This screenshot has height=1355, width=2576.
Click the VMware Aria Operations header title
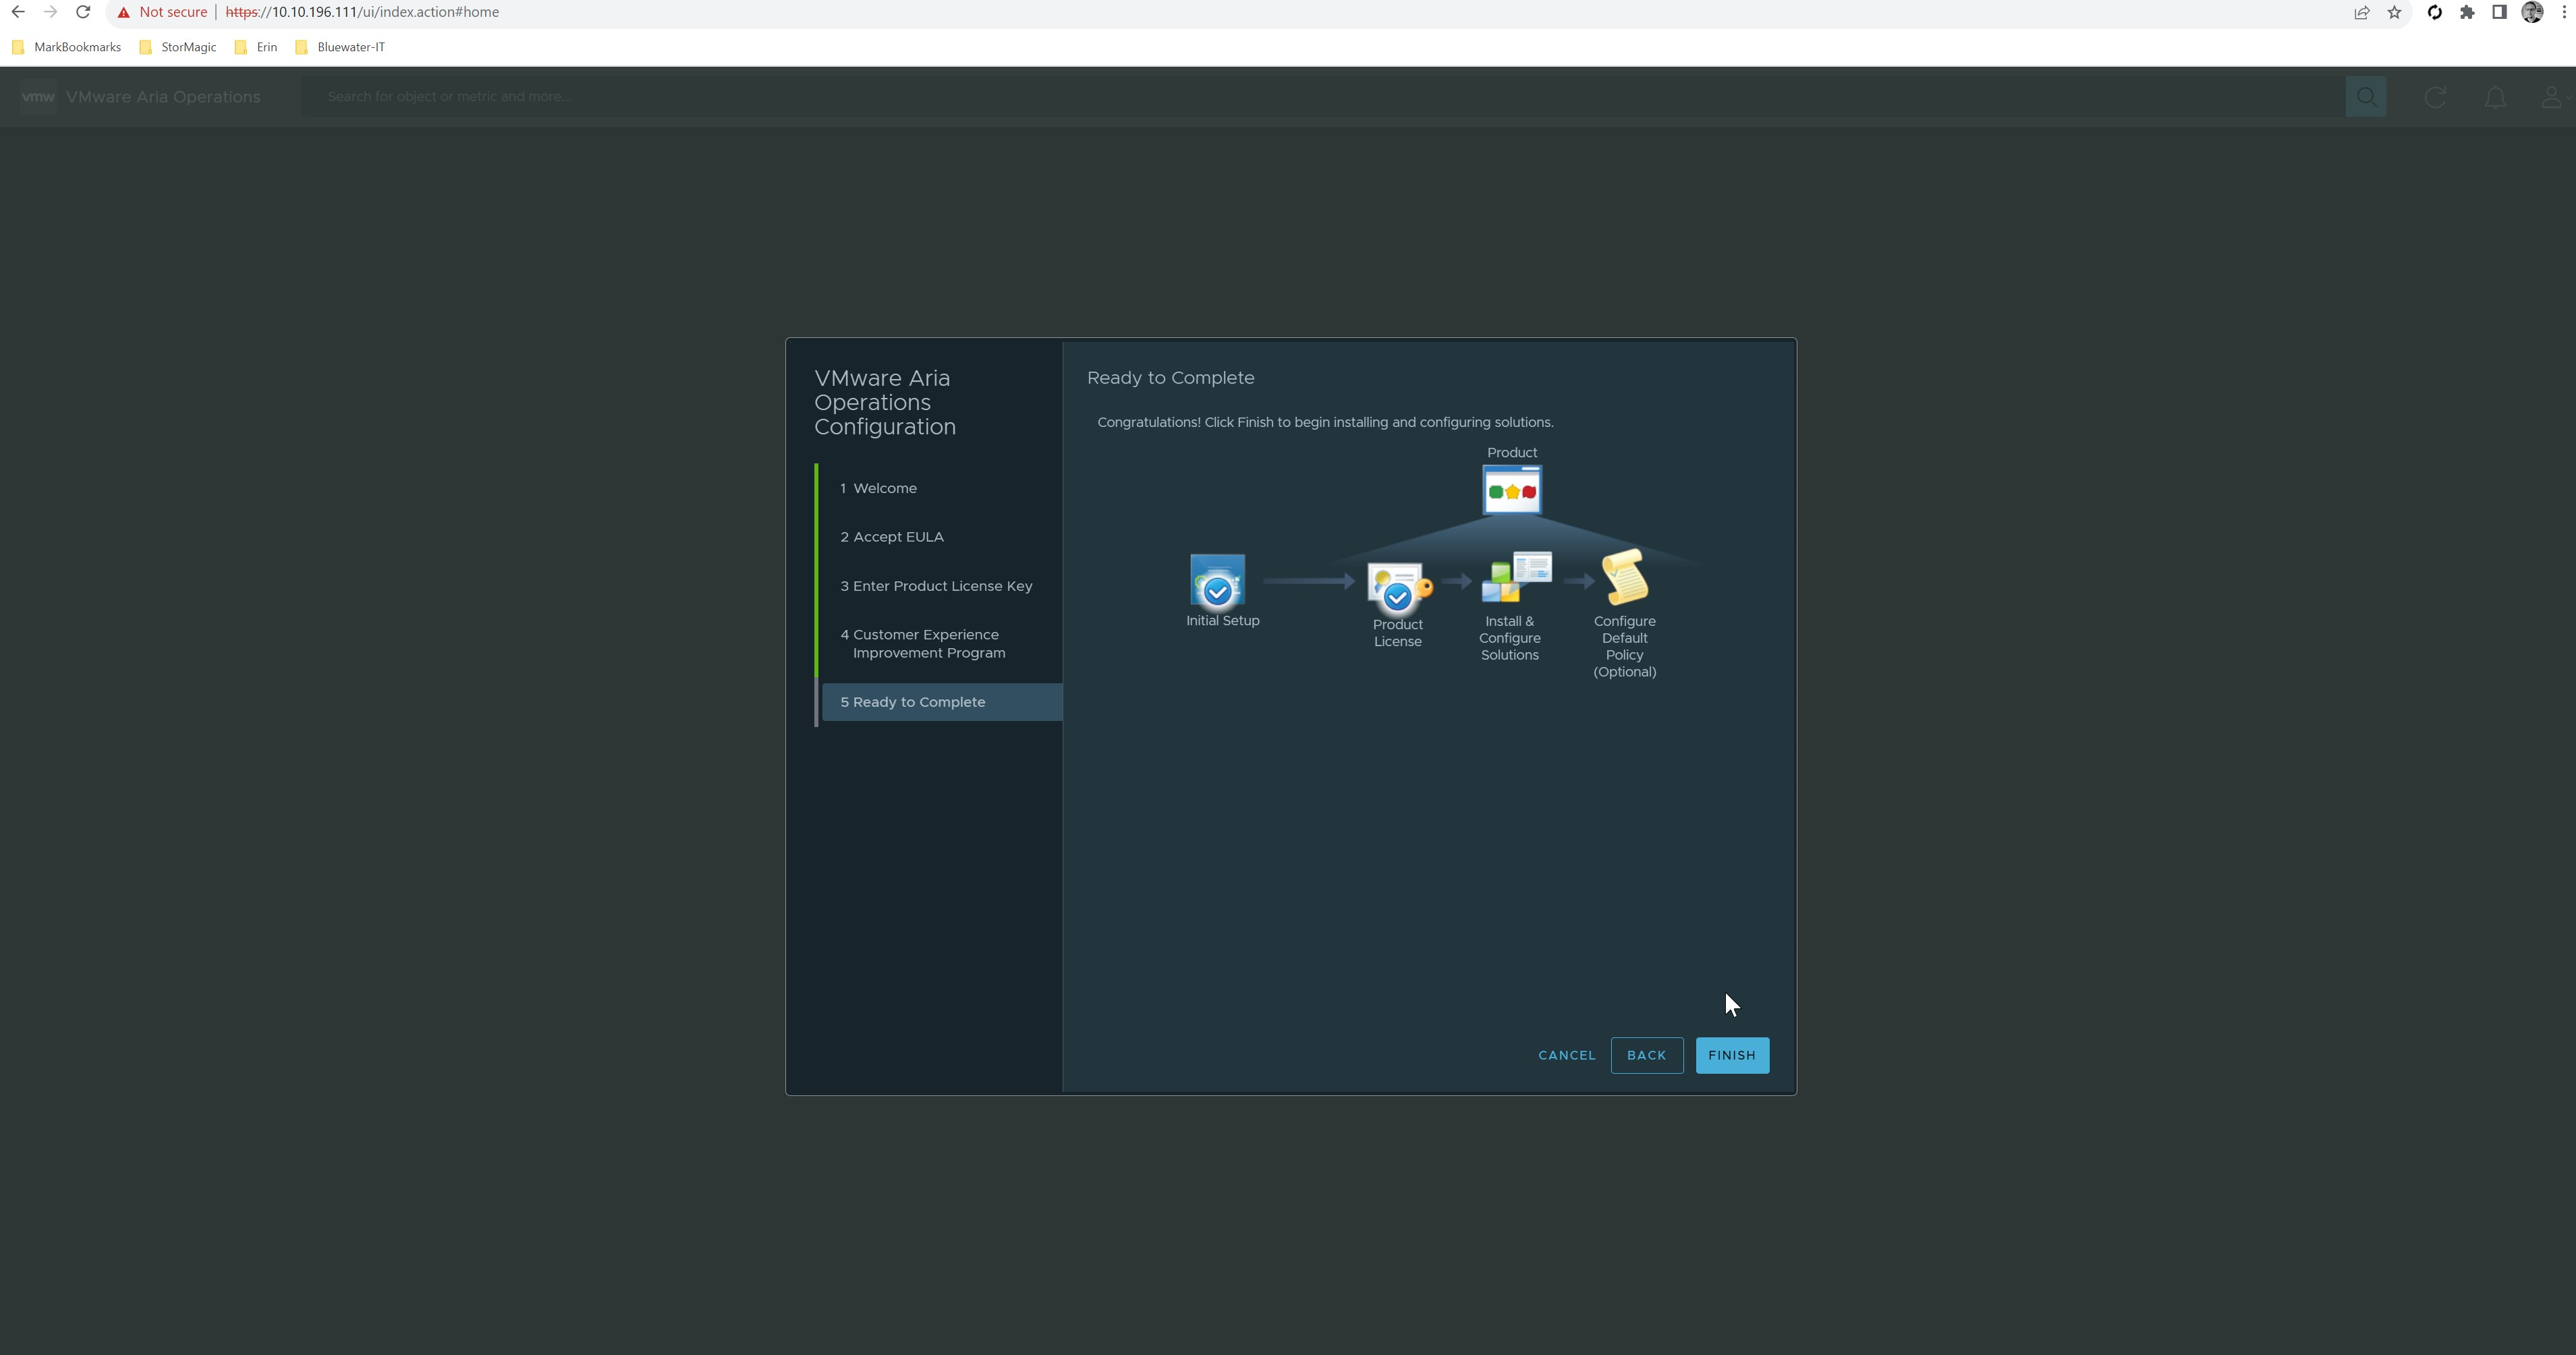coord(163,97)
